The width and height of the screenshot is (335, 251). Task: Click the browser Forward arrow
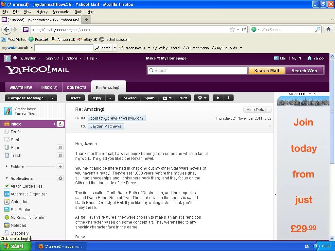[15, 29]
